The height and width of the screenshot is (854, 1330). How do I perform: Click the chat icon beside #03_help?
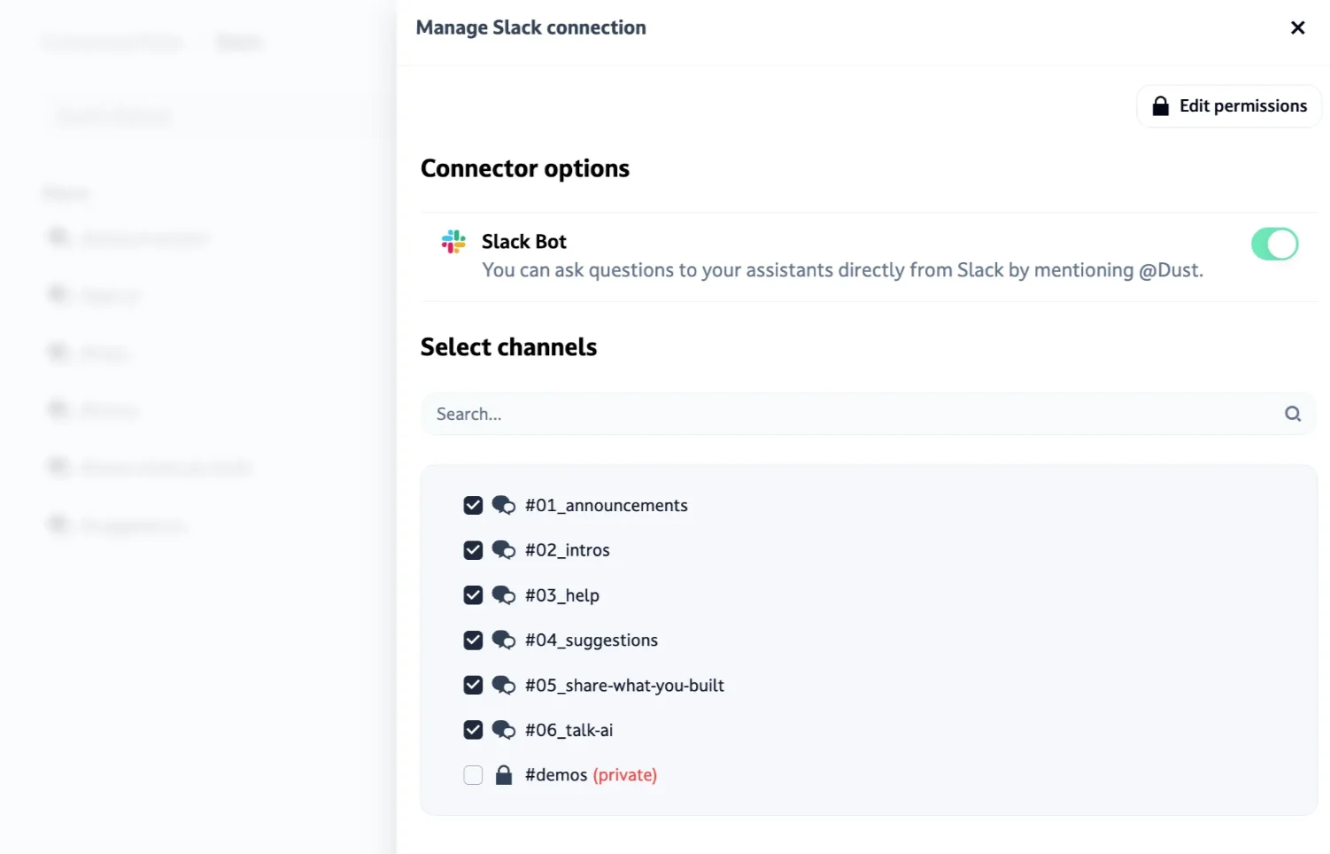coord(504,595)
